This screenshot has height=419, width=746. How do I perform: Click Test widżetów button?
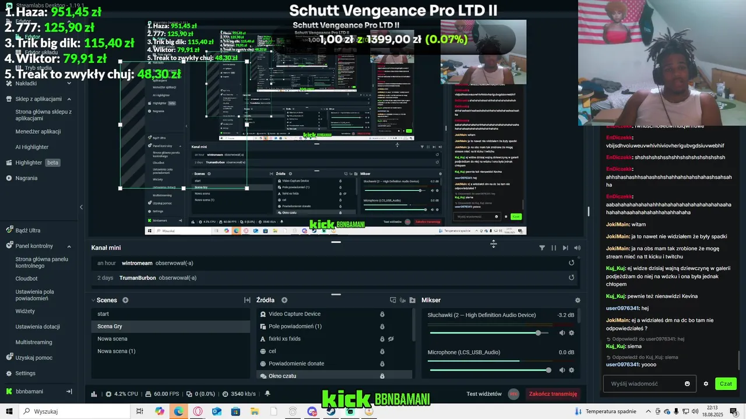[484, 394]
